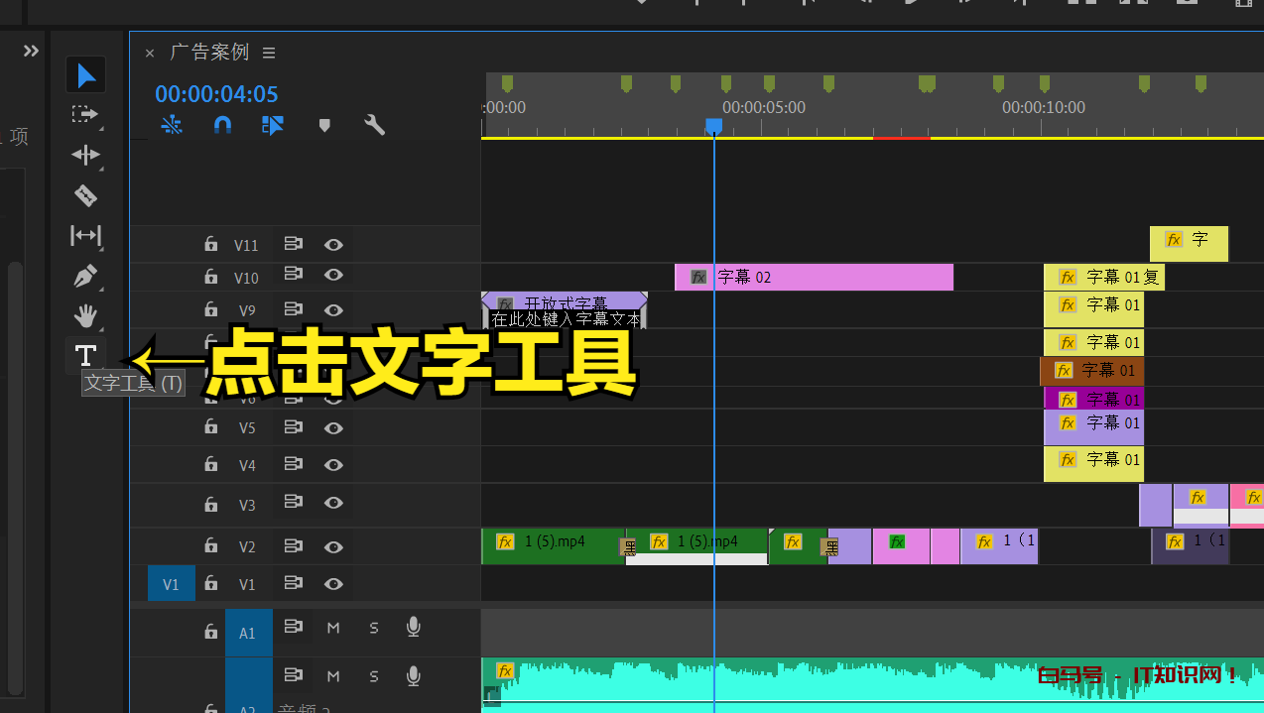Viewport: 1264px width, 713px height.
Task: Select the Selection arrow tool
Action: [x=86, y=75]
